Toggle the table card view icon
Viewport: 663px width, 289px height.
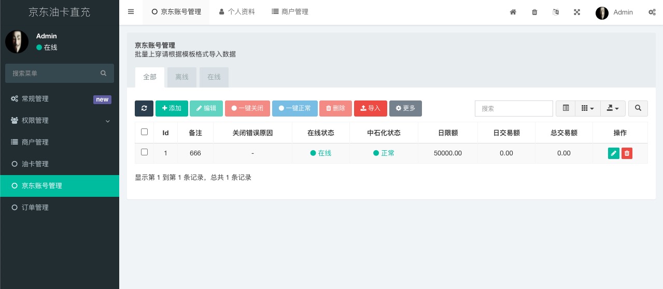(x=566, y=108)
